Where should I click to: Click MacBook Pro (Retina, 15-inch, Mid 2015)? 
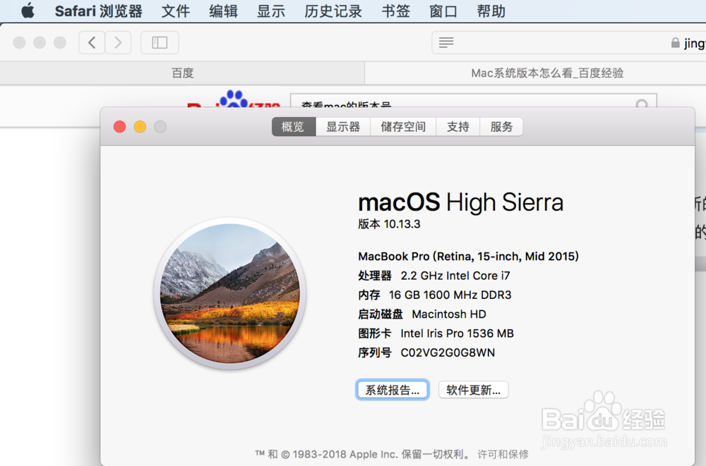click(468, 257)
